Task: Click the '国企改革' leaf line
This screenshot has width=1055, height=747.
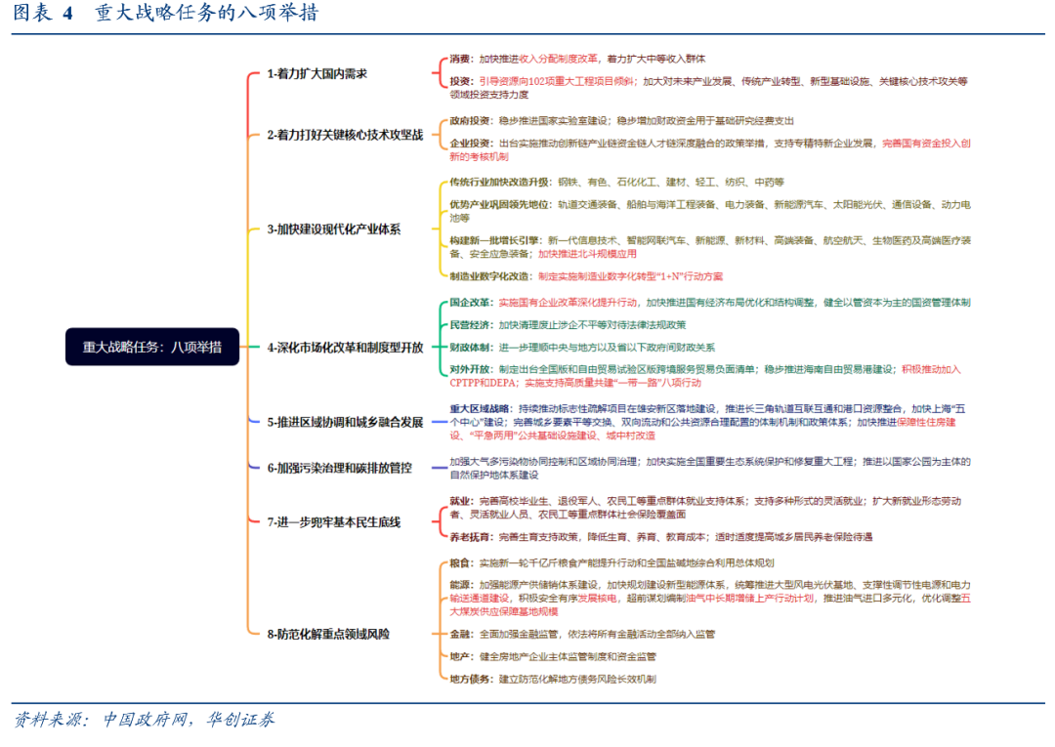Action: coord(710,303)
